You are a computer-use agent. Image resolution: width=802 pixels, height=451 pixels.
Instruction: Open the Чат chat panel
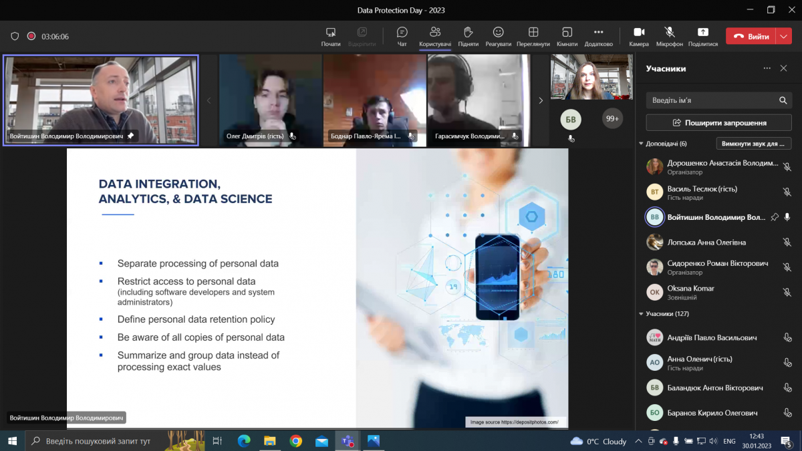(402, 36)
